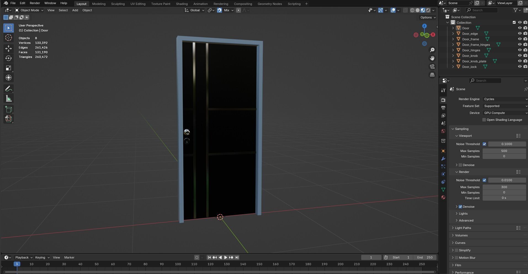
Task: Open Object Mode dropdown
Action: click(29, 10)
